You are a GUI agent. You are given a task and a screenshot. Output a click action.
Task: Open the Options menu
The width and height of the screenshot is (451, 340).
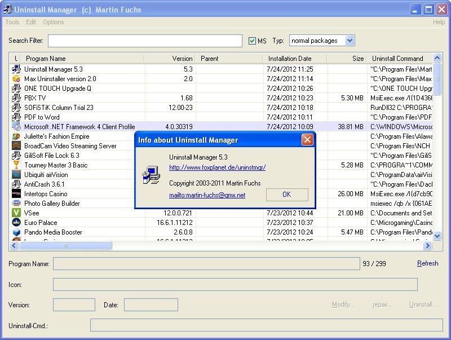click(x=54, y=22)
